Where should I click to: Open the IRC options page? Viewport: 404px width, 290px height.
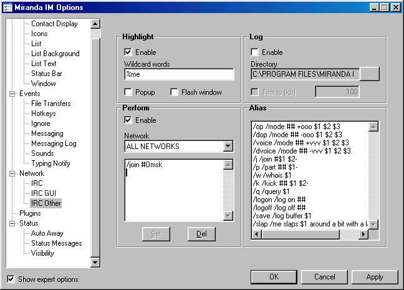pyautogui.click(x=37, y=183)
